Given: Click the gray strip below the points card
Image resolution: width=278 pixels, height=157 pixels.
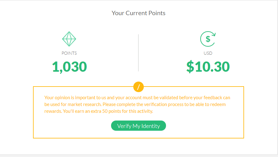Looking at the screenshot, I should tap(139, 156).
